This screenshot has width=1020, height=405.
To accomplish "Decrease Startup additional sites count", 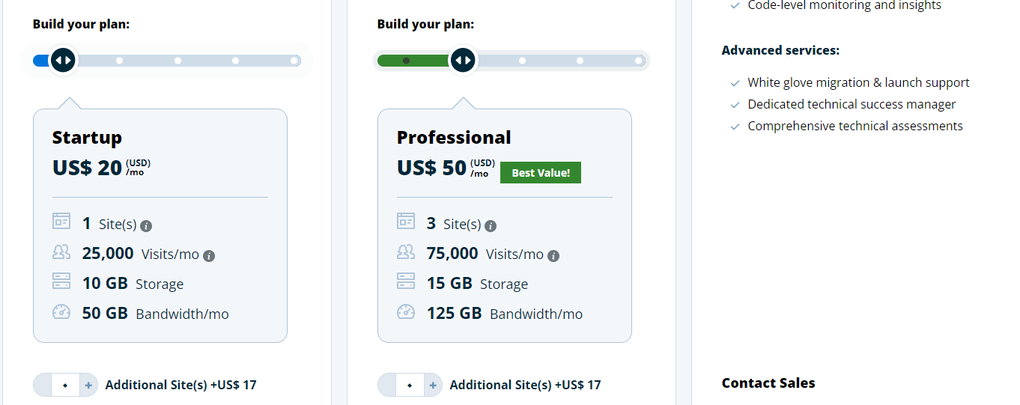I will coord(42,385).
